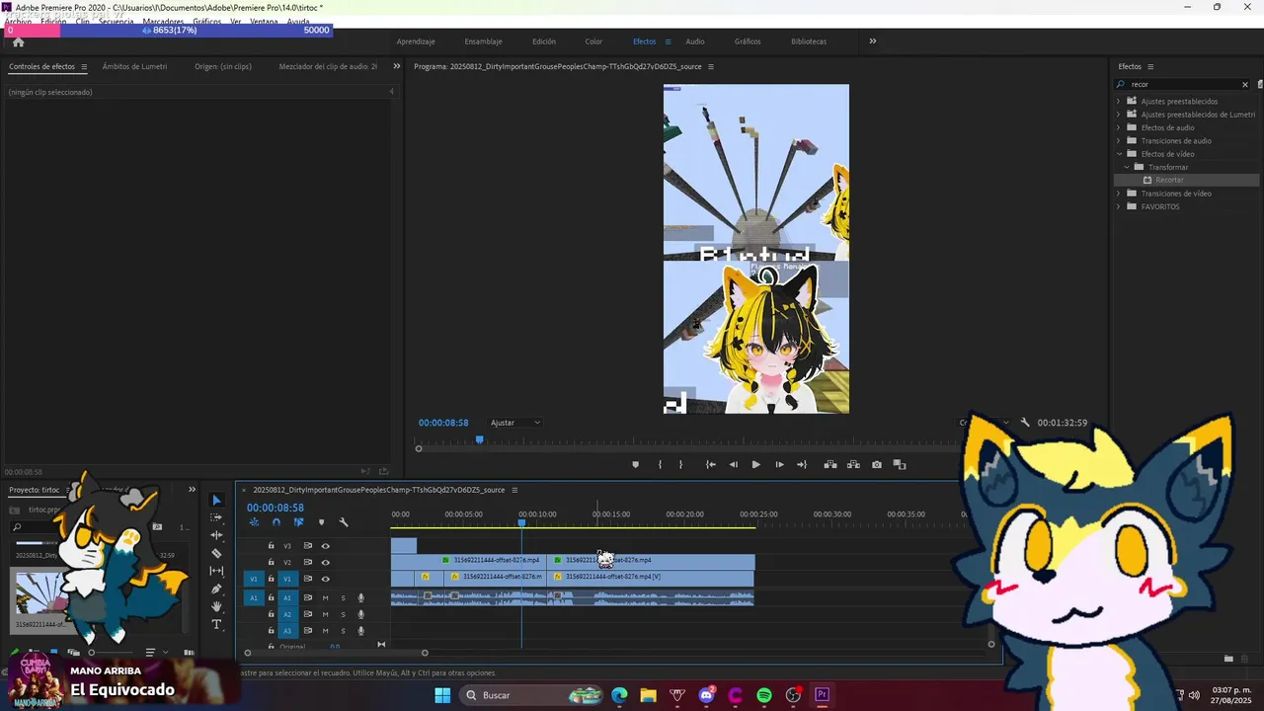Toggle lock on track V3
This screenshot has width=1264, height=711.
click(x=272, y=545)
